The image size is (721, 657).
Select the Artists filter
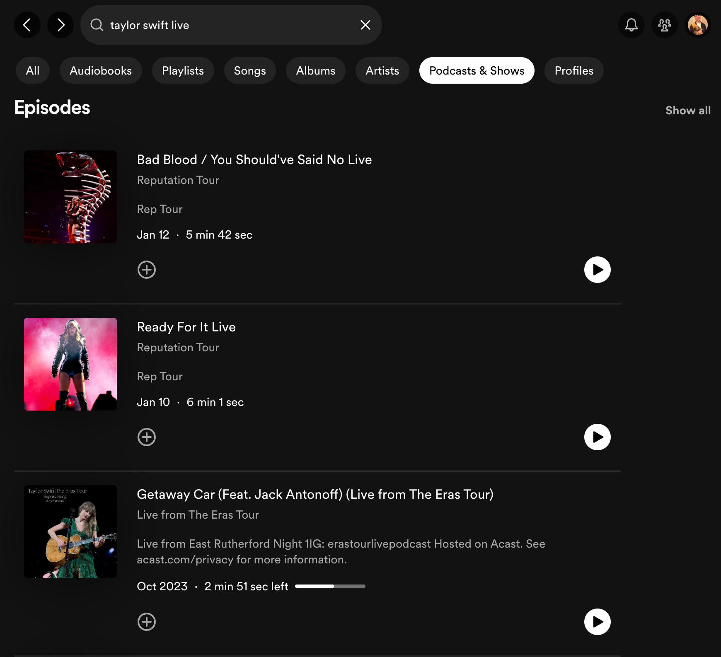tap(382, 70)
